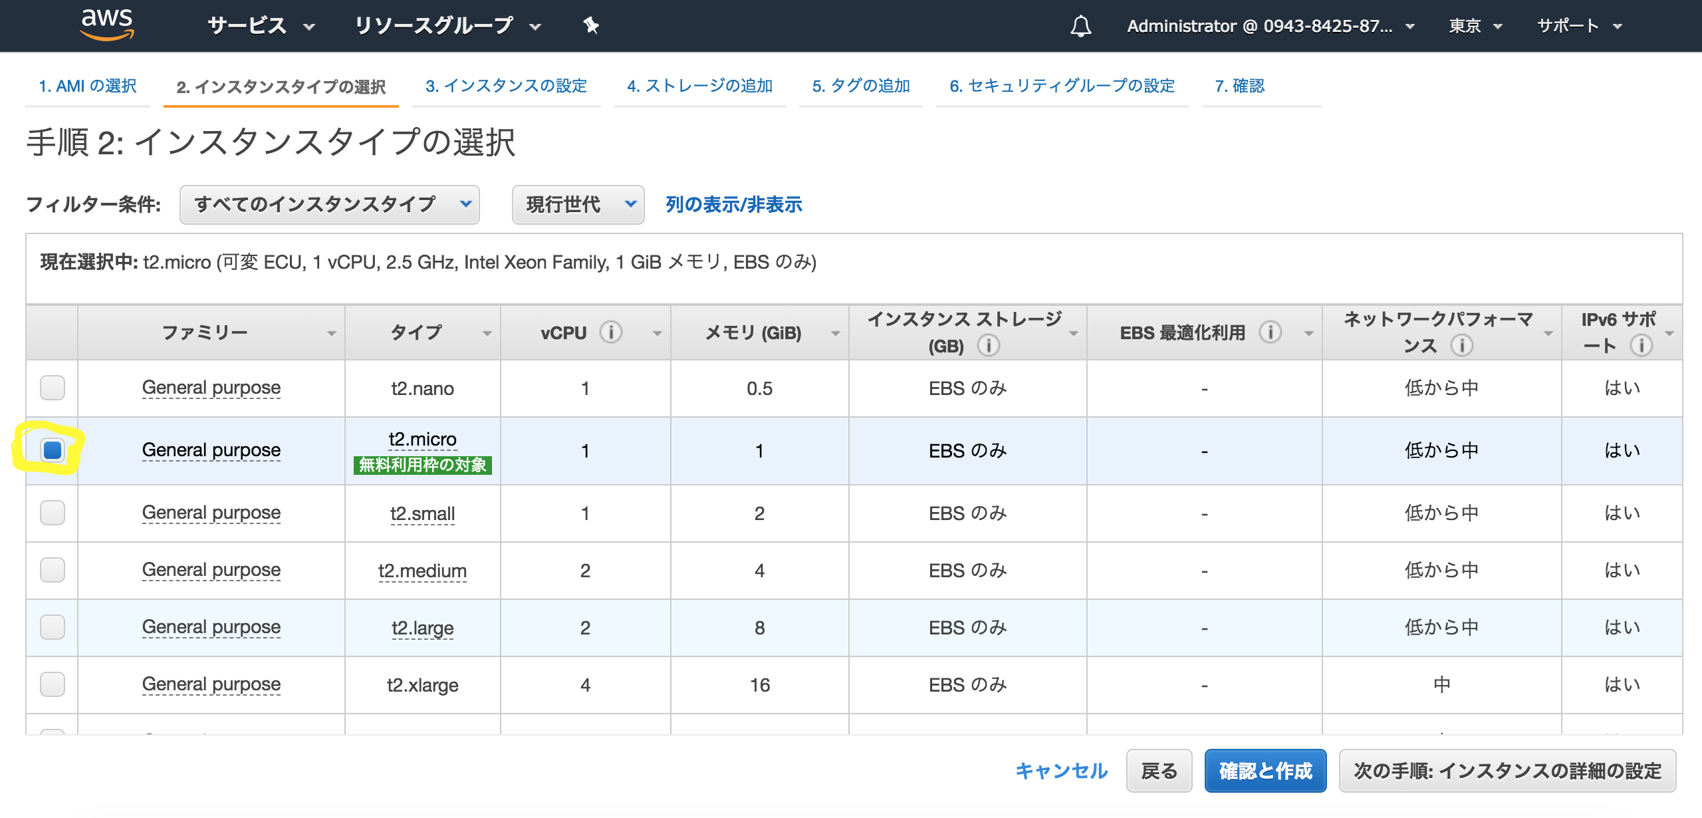Open the notifications bell icon
Screen dimensions: 1702x818
tap(1080, 26)
